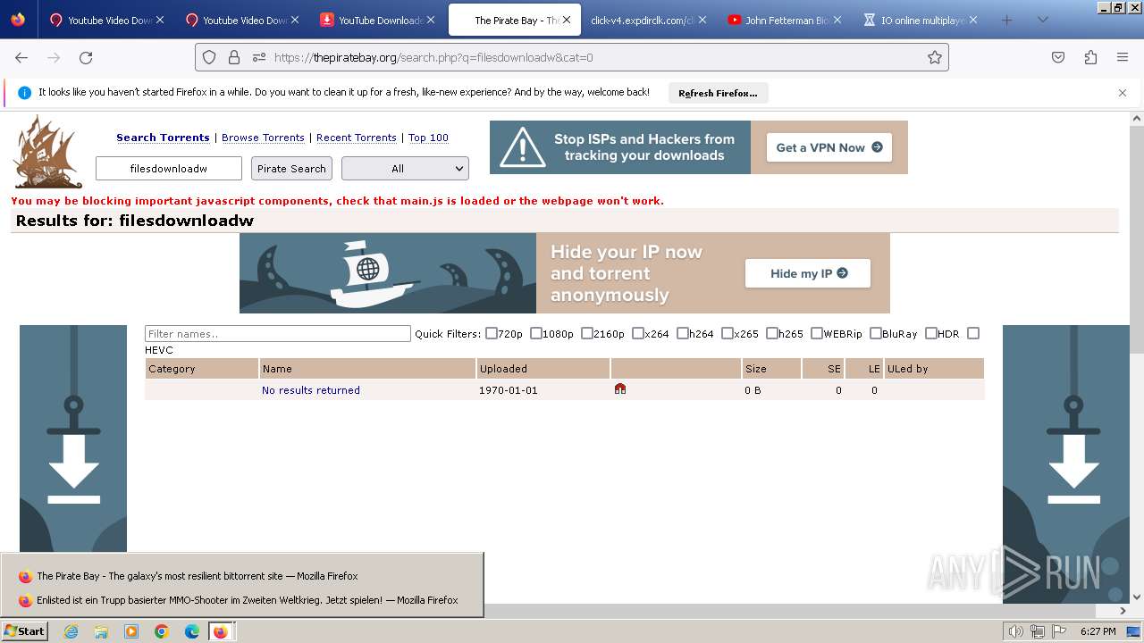Focus the Filter names input field
This screenshot has height=643, width=1144.
(x=277, y=334)
